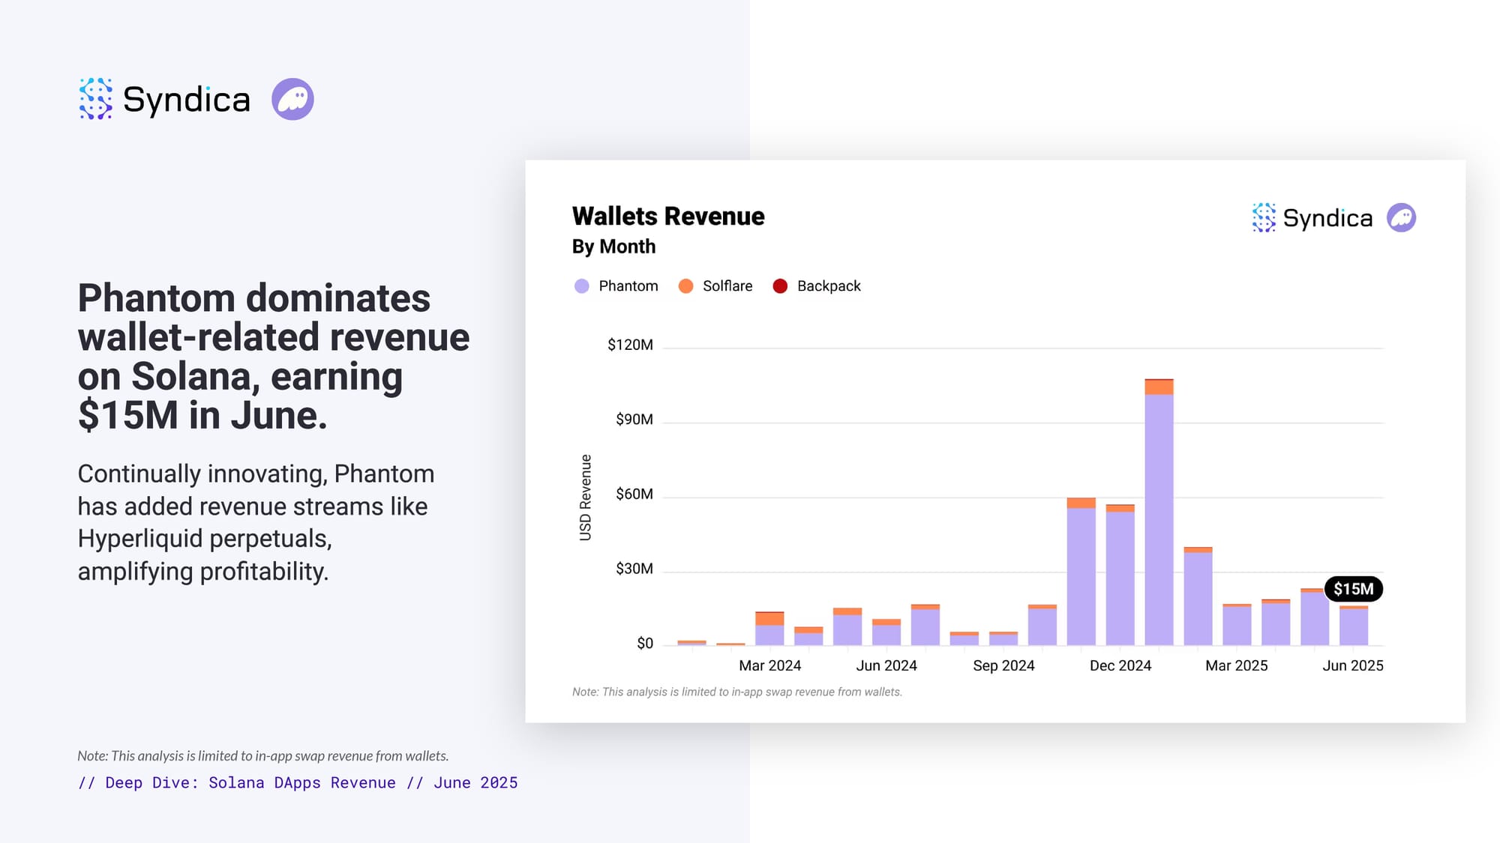
Task: Click the Phantom ghost icon in the chart corner
Action: tap(1401, 218)
